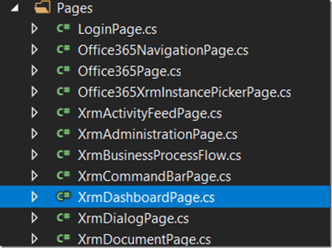Click the Pages folder icon
332x248 pixels.
[x=43, y=7]
